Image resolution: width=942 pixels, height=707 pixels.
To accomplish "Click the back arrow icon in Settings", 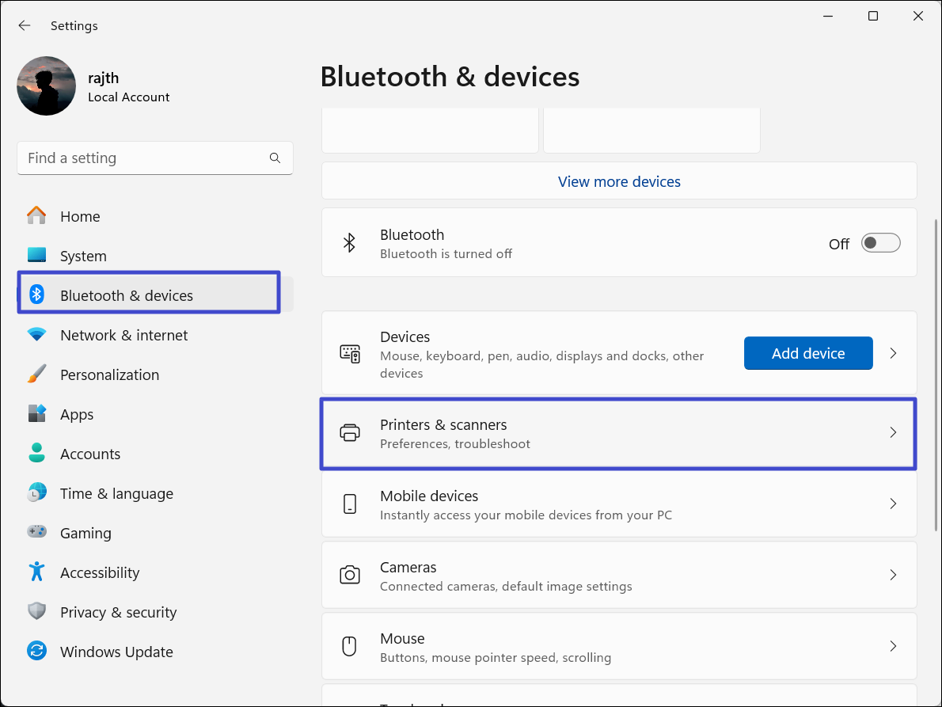I will point(25,25).
